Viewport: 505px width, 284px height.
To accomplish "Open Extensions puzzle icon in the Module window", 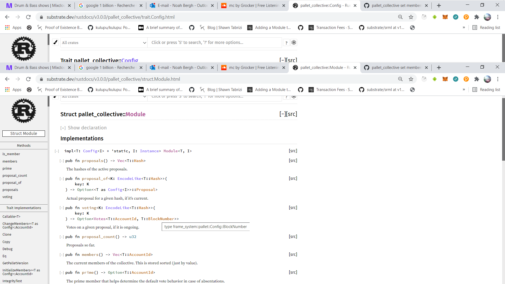I will pyautogui.click(x=477, y=79).
